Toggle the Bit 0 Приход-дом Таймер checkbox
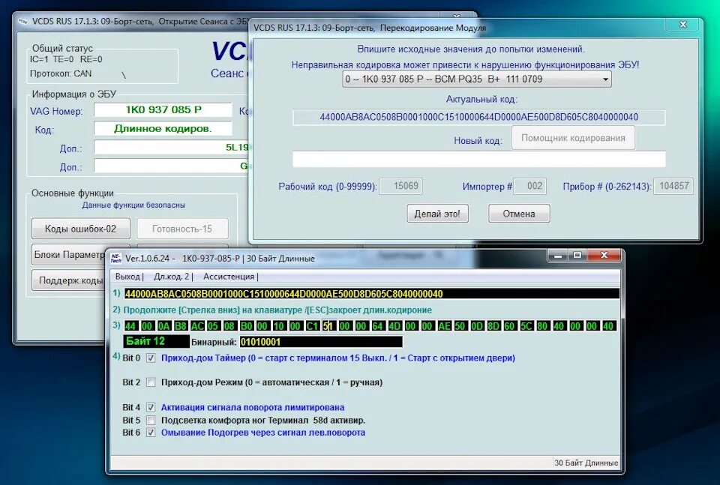Screen dimensions: 720x485 pyautogui.click(x=151, y=358)
